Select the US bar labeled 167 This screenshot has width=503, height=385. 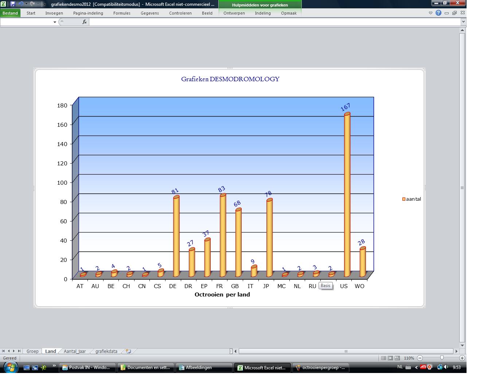tap(347, 195)
